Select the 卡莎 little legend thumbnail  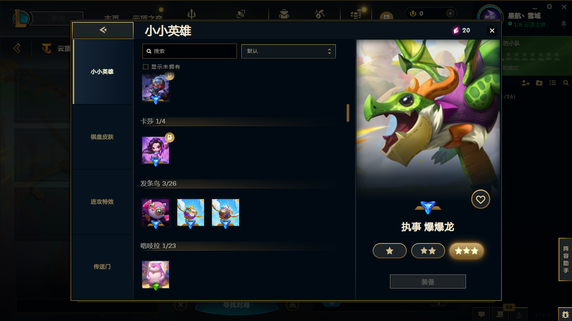[x=156, y=150]
